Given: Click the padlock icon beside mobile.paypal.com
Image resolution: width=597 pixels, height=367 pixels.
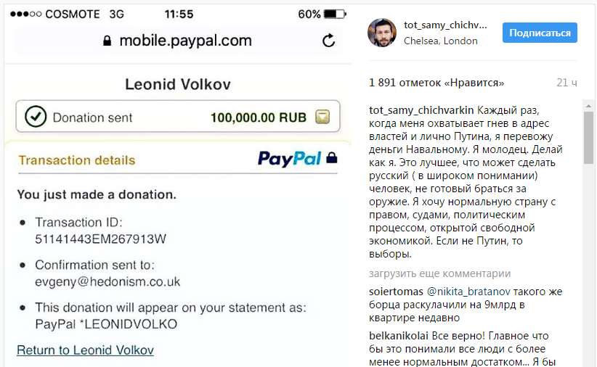Looking at the screenshot, I should coord(108,41).
